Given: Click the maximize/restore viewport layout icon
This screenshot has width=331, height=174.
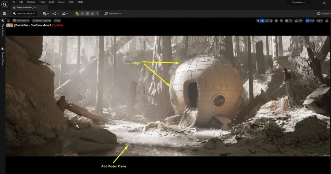Looking at the screenshot, I should pos(327,21).
